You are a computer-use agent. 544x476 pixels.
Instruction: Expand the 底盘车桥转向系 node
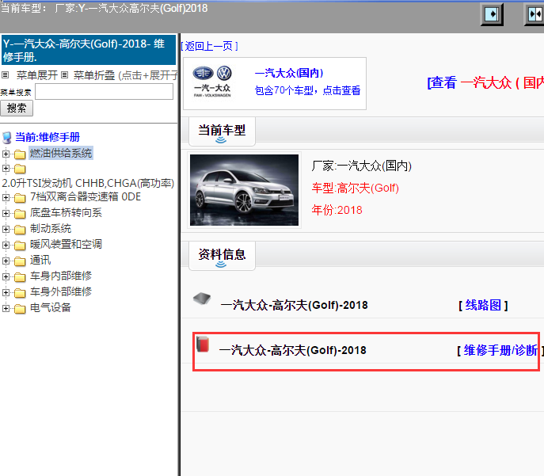(6, 213)
